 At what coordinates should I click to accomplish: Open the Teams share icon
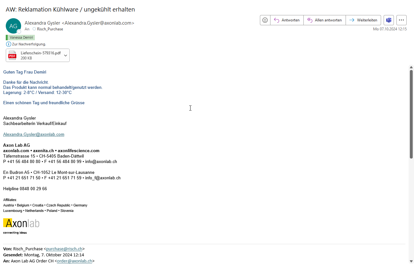pyautogui.click(x=389, y=20)
